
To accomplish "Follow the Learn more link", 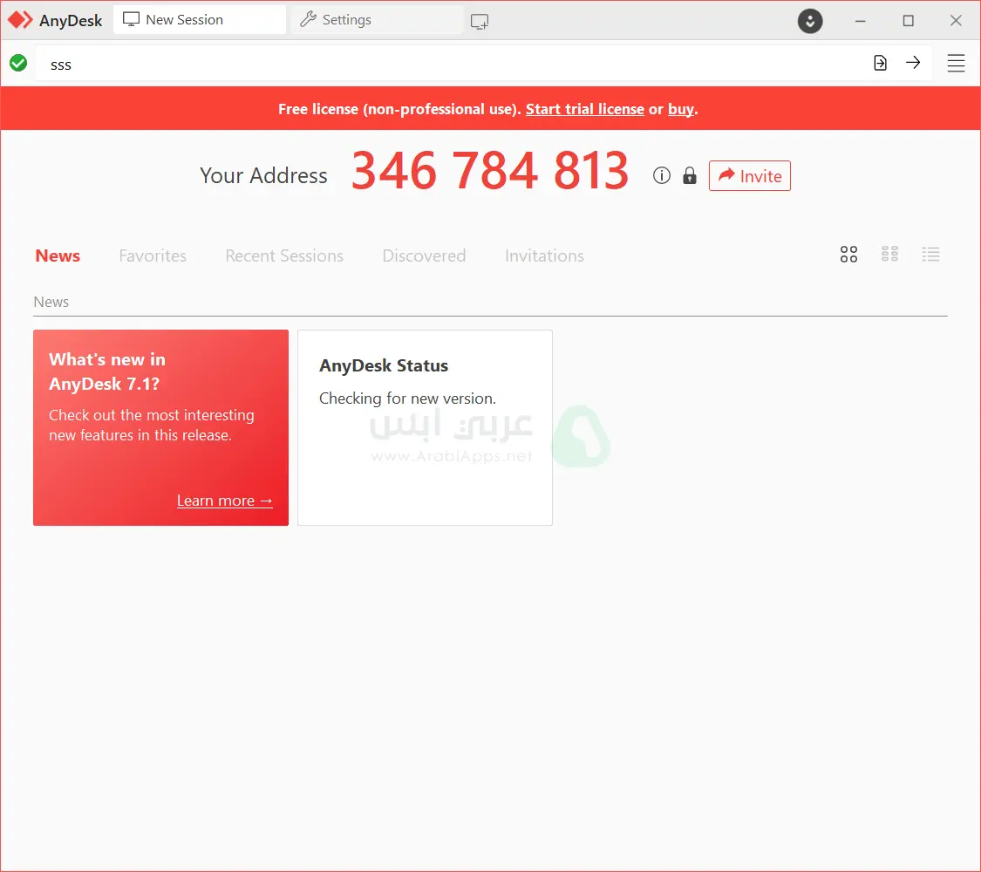I will [224, 501].
